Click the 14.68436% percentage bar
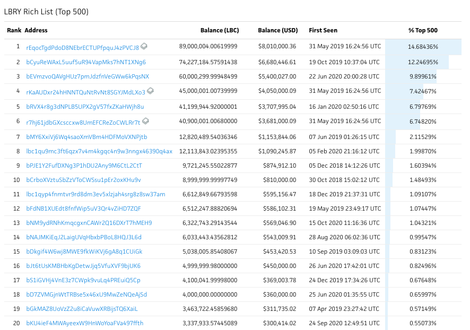The height and width of the screenshot is (330, 470). tap(423, 47)
